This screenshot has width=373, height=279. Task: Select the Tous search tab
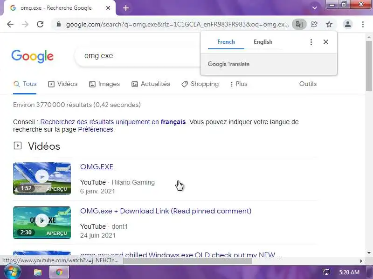pos(25,84)
